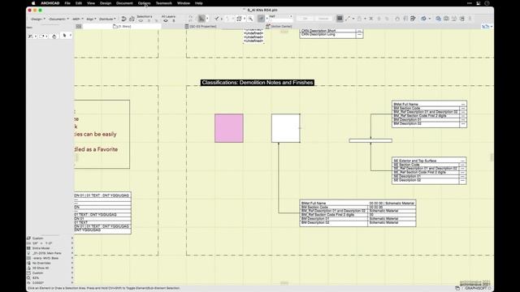The height and width of the screenshot is (292, 520).
Task: Open the dropdown arrow beside the measure tool
Action: click(x=353, y=19)
